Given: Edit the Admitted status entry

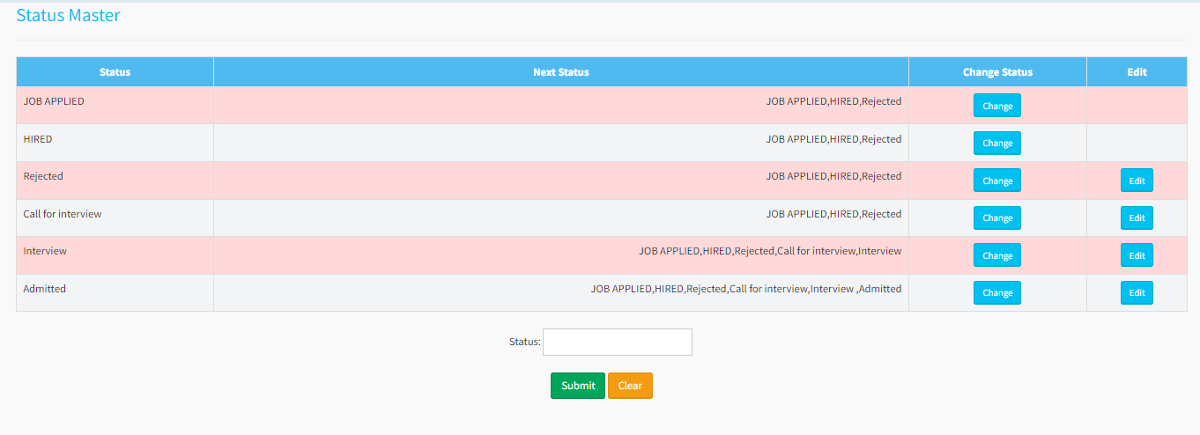Looking at the screenshot, I should [x=1137, y=292].
